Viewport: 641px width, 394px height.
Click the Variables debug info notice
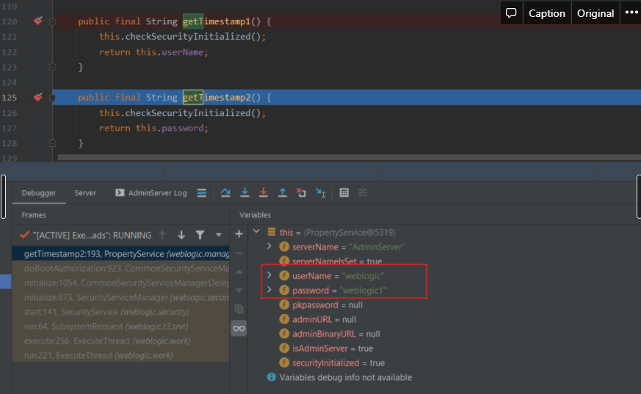pyautogui.click(x=340, y=377)
